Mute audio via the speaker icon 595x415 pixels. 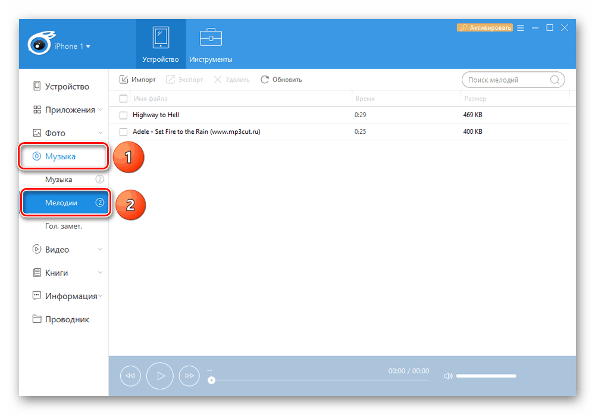(x=448, y=376)
